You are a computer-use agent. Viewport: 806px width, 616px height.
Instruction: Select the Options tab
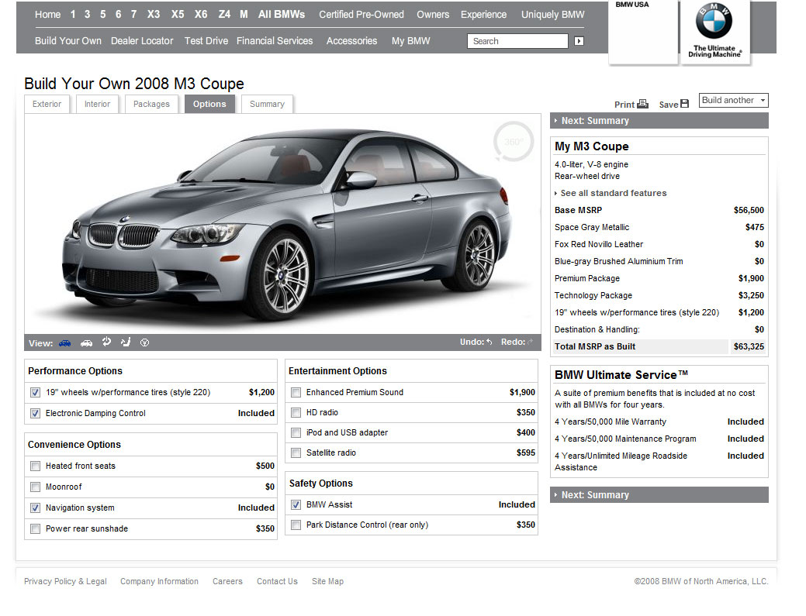[209, 104]
